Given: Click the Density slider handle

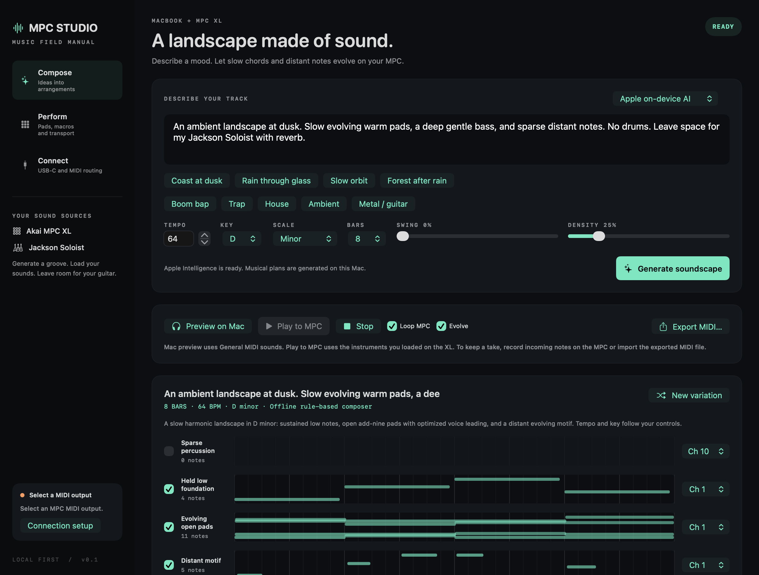Looking at the screenshot, I should tap(599, 236).
